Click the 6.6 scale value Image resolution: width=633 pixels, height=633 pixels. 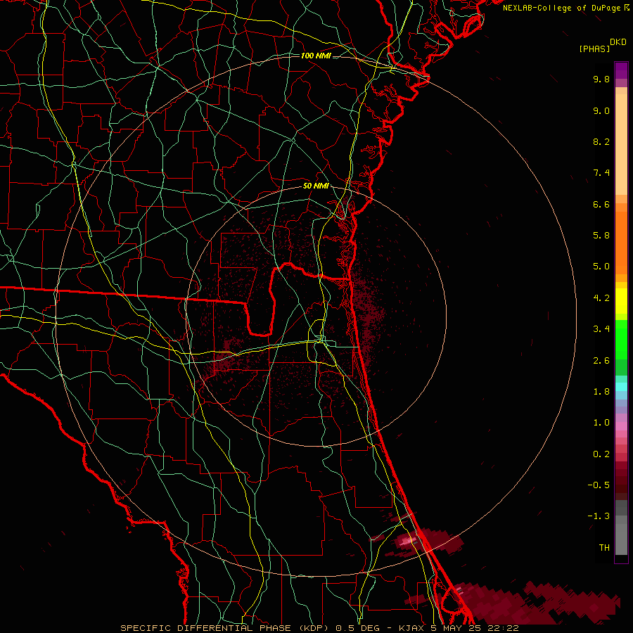(x=601, y=205)
